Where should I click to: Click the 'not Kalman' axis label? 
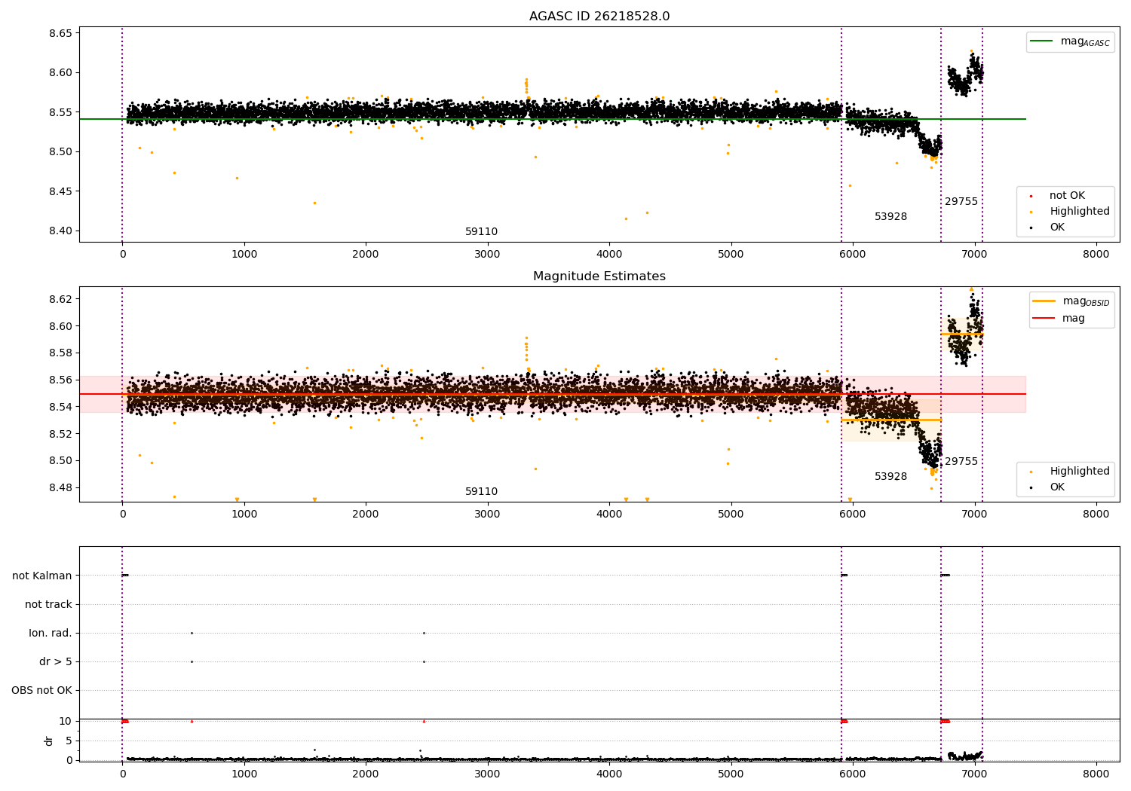pos(42,576)
